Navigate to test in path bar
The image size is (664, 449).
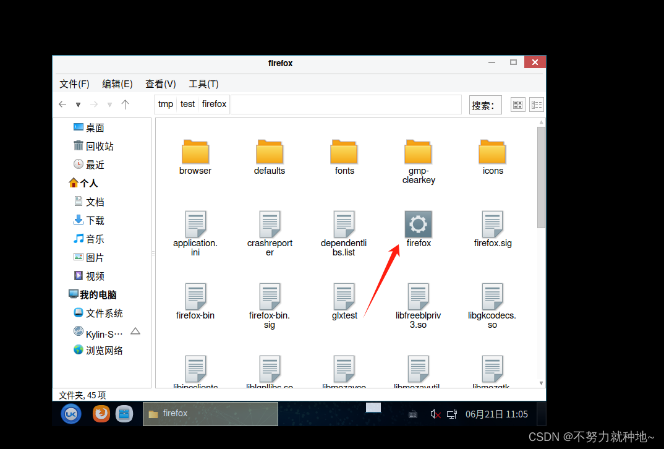(187, 104)
